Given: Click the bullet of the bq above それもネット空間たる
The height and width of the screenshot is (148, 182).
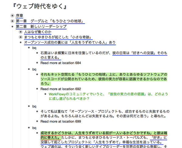Looking at the screenshot, I should (x=29, y=69).
